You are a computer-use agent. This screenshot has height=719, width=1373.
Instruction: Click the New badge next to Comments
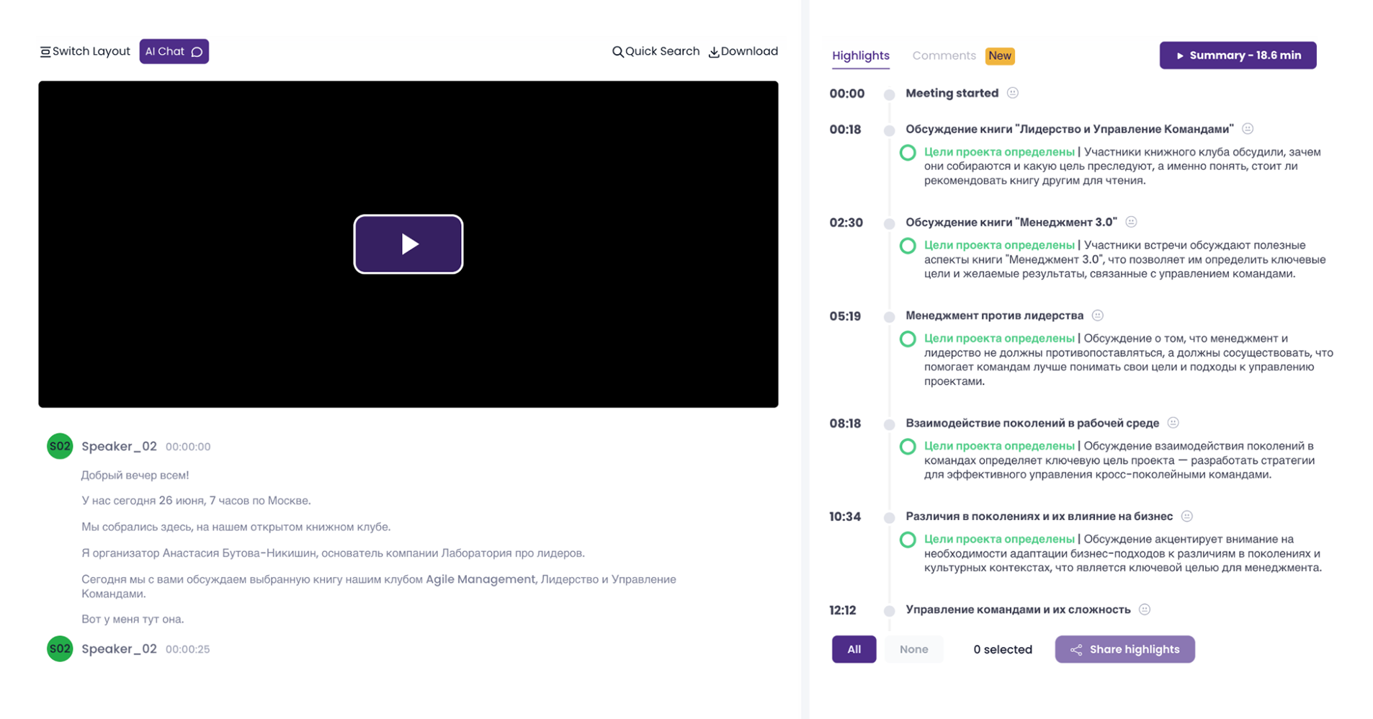tap(999, 55)
